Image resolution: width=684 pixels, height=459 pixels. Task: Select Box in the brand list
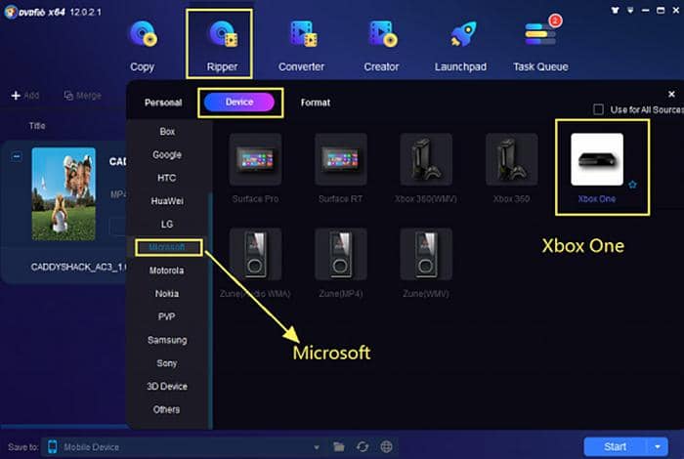point(167,131)
